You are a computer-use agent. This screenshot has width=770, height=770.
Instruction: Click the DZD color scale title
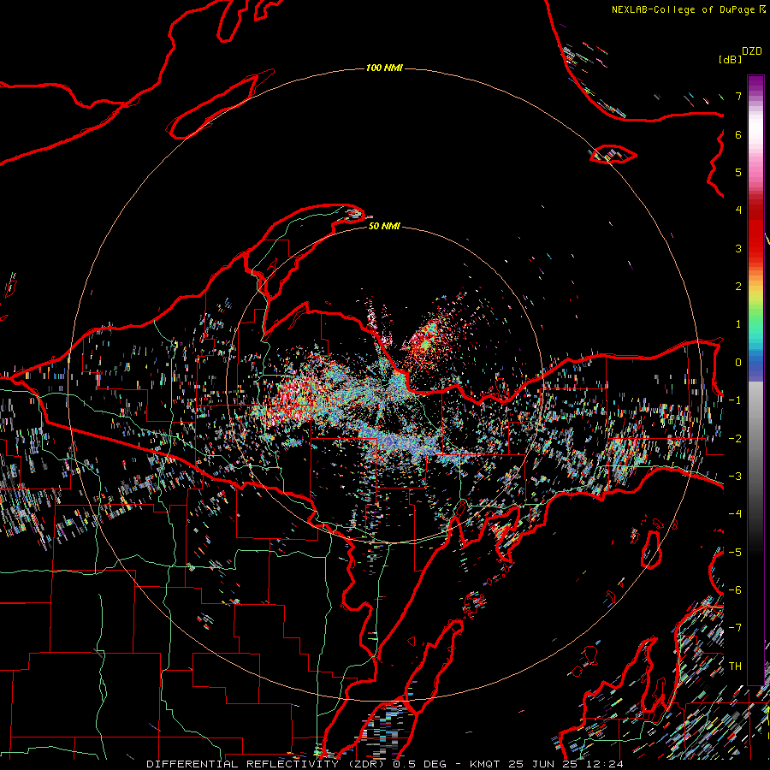click(x=752, y=51)
